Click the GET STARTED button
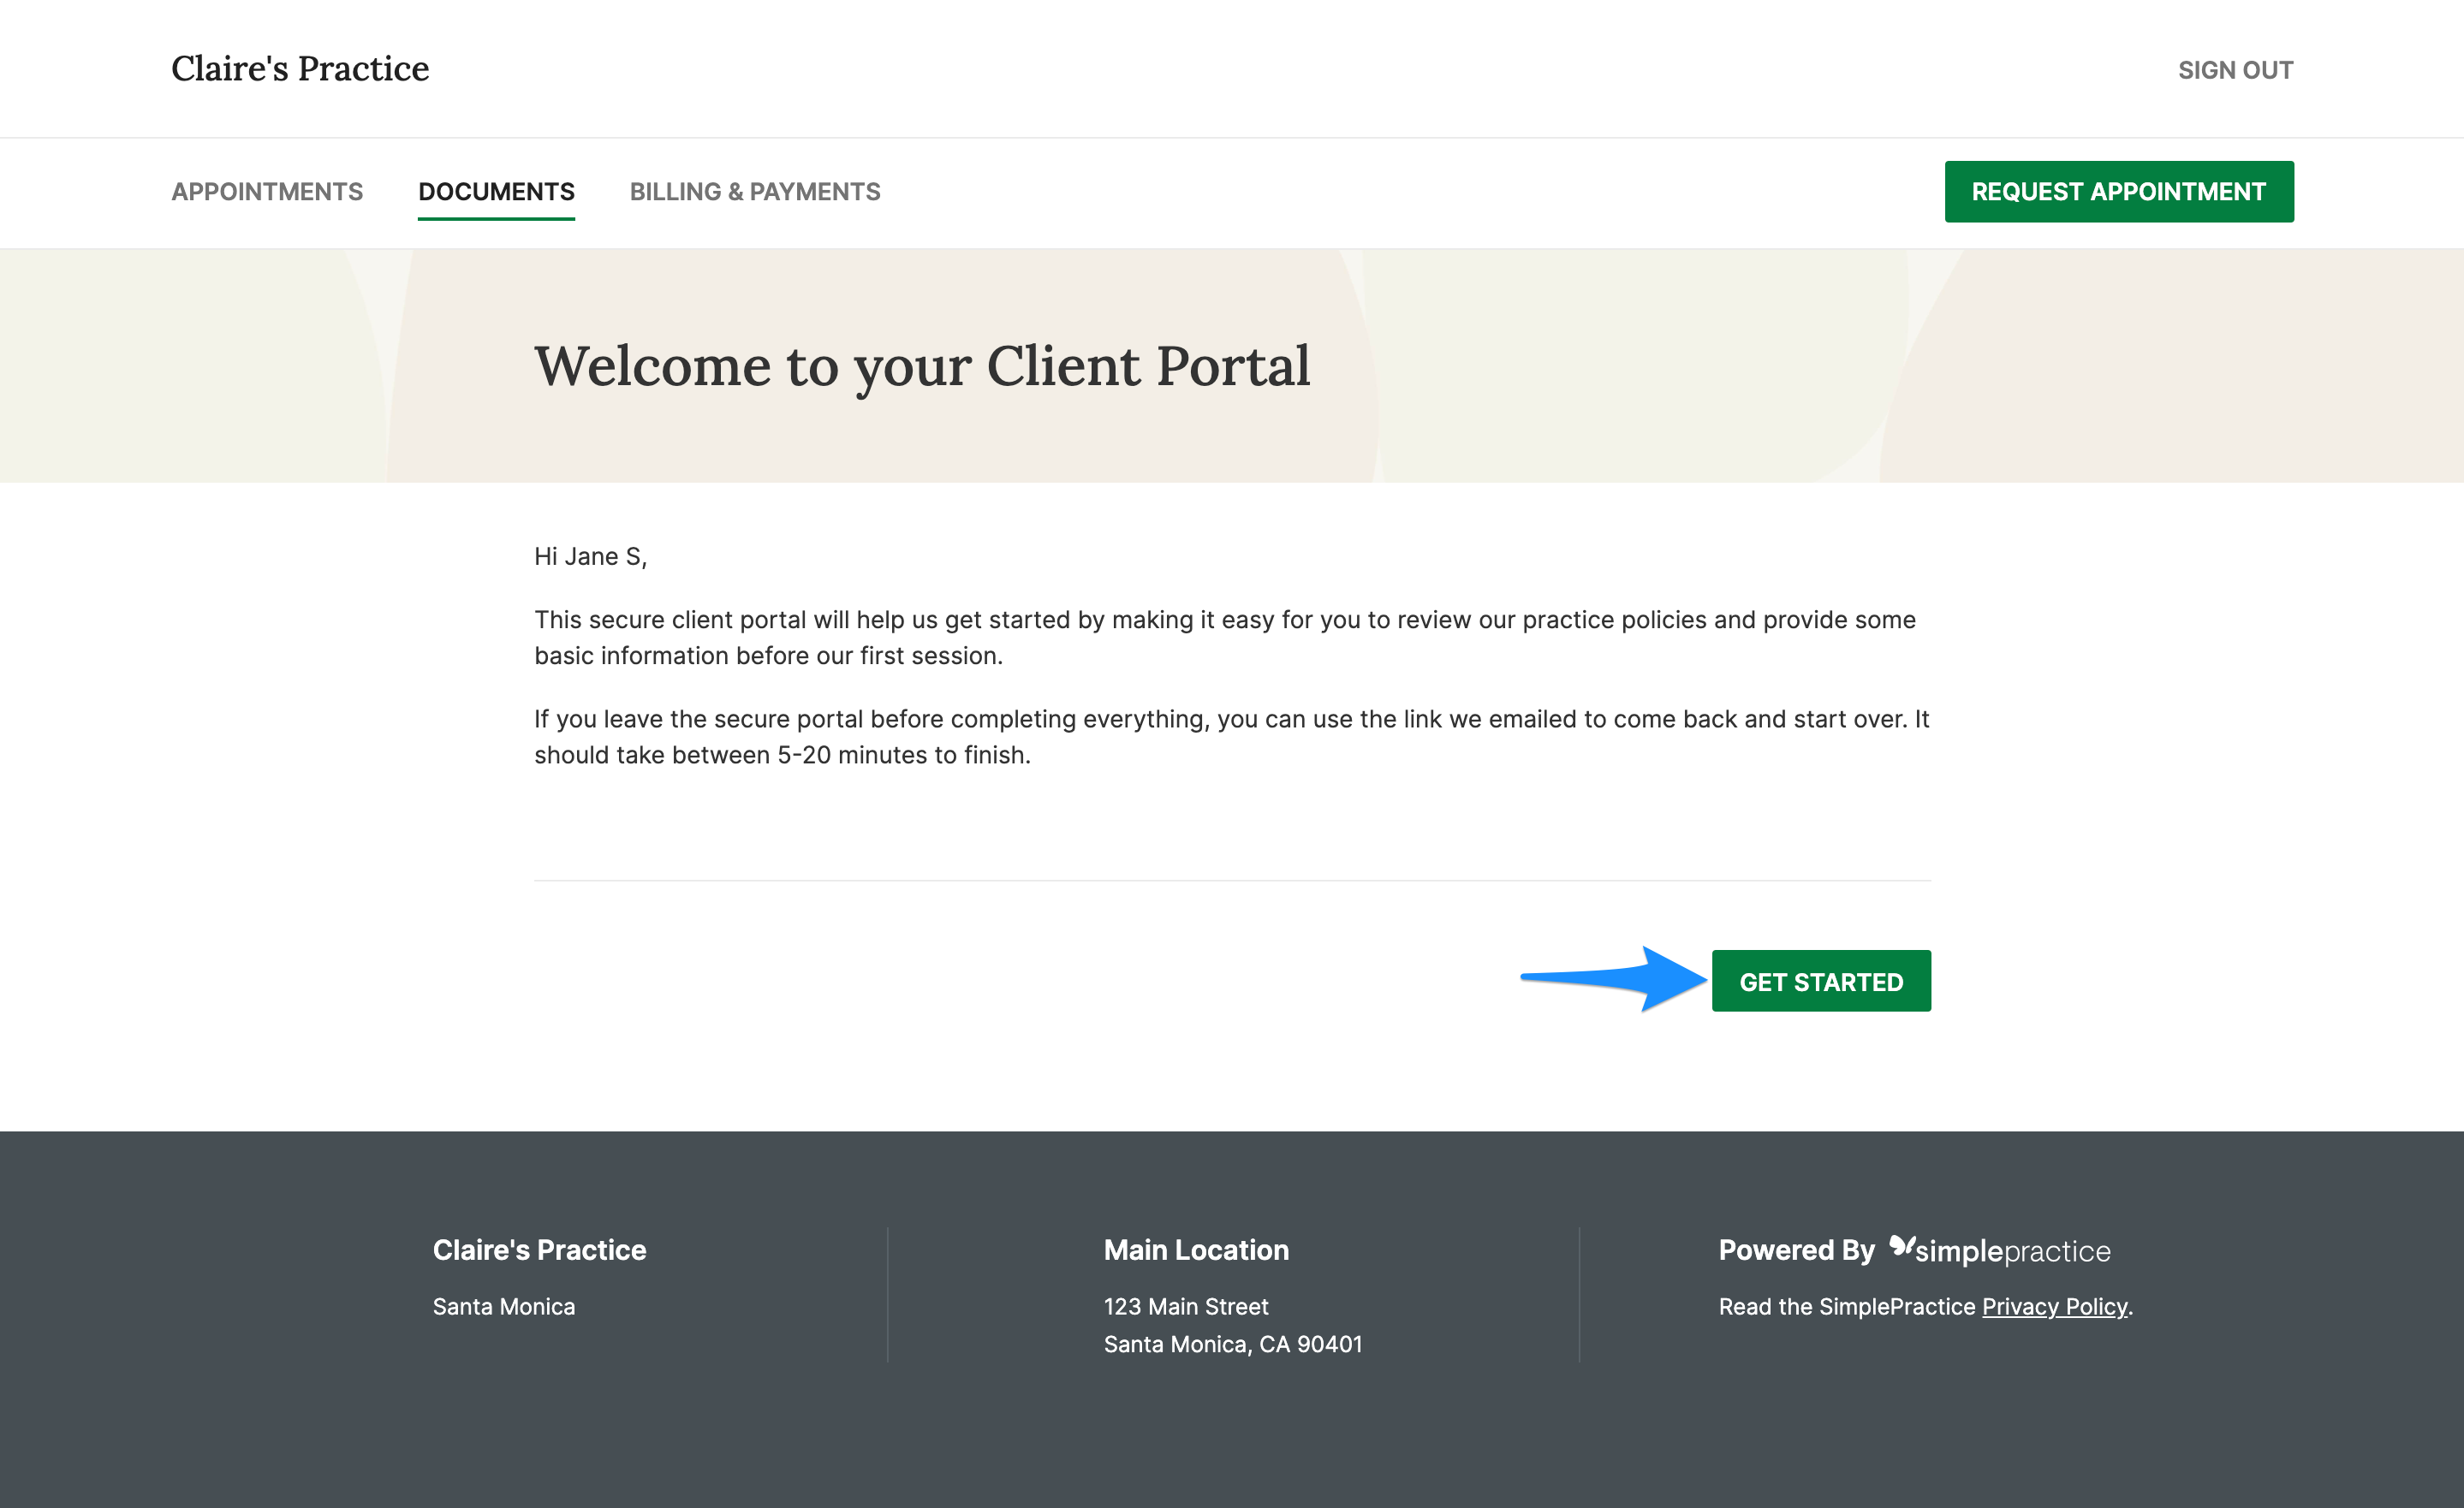The height and width of the screenshot is (1508, 2464). coord(1822,982)
